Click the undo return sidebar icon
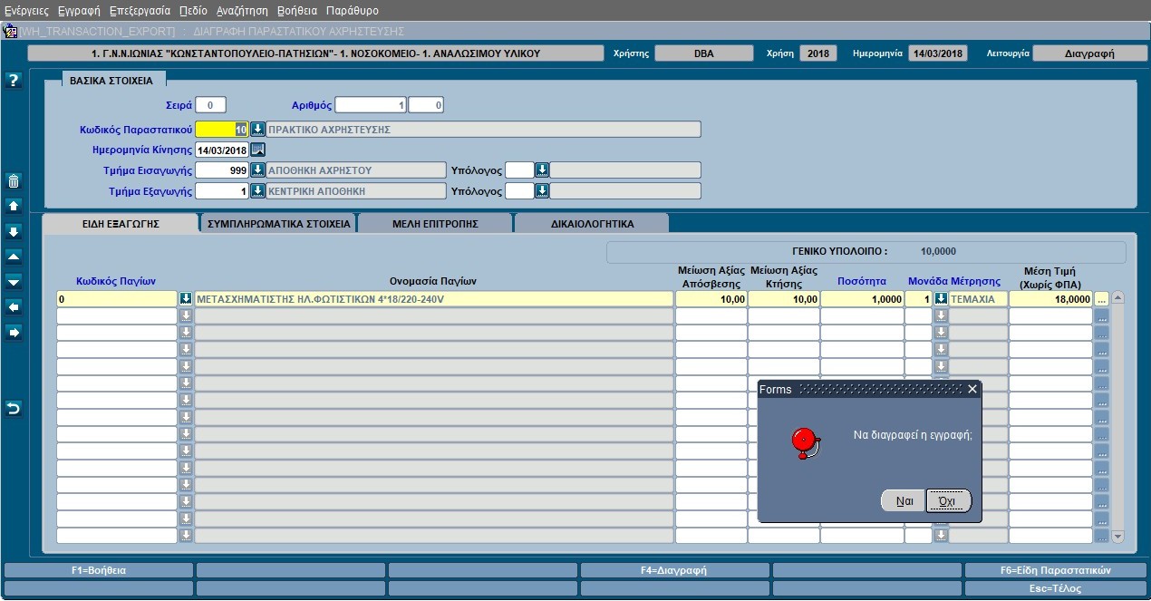The height and width of the screenshot is (601, 1151). [x=13, y=409]
